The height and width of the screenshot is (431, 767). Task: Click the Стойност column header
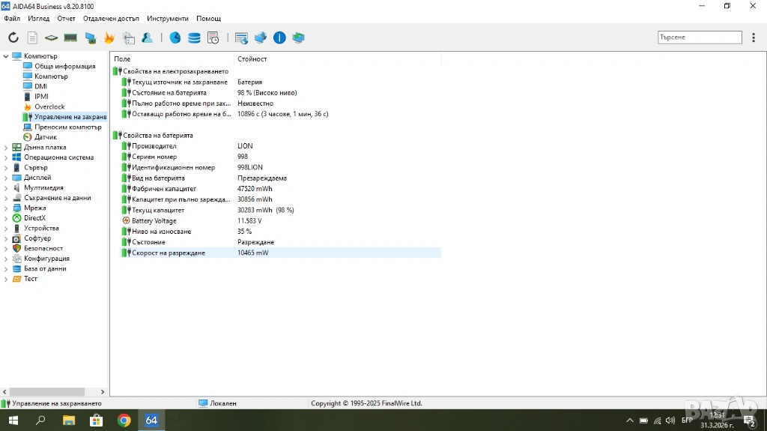pyautogui.click(x=252, y=58)
